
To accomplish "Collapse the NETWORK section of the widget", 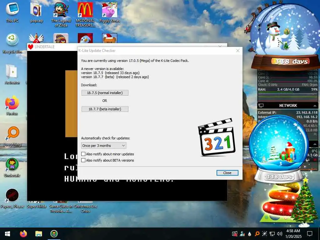I will click(x=315, y=106).
